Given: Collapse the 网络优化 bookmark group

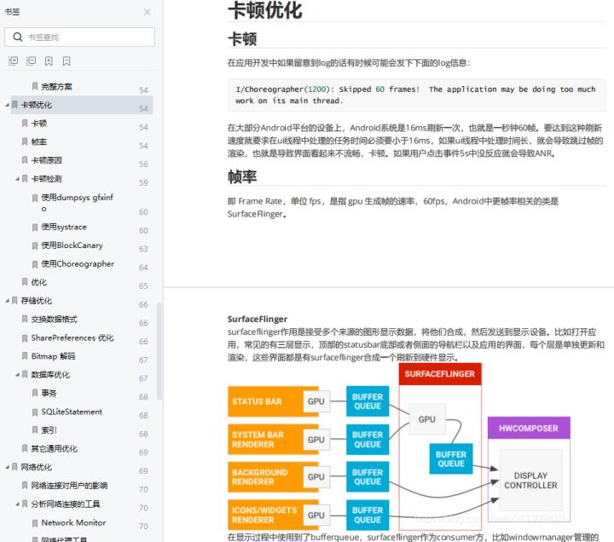Looking at the screenshot, I should (7, 467).
